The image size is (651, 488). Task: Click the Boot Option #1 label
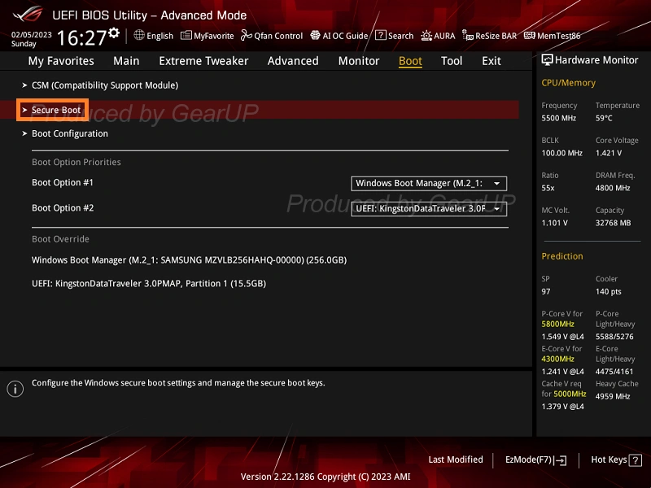(63, 182)
